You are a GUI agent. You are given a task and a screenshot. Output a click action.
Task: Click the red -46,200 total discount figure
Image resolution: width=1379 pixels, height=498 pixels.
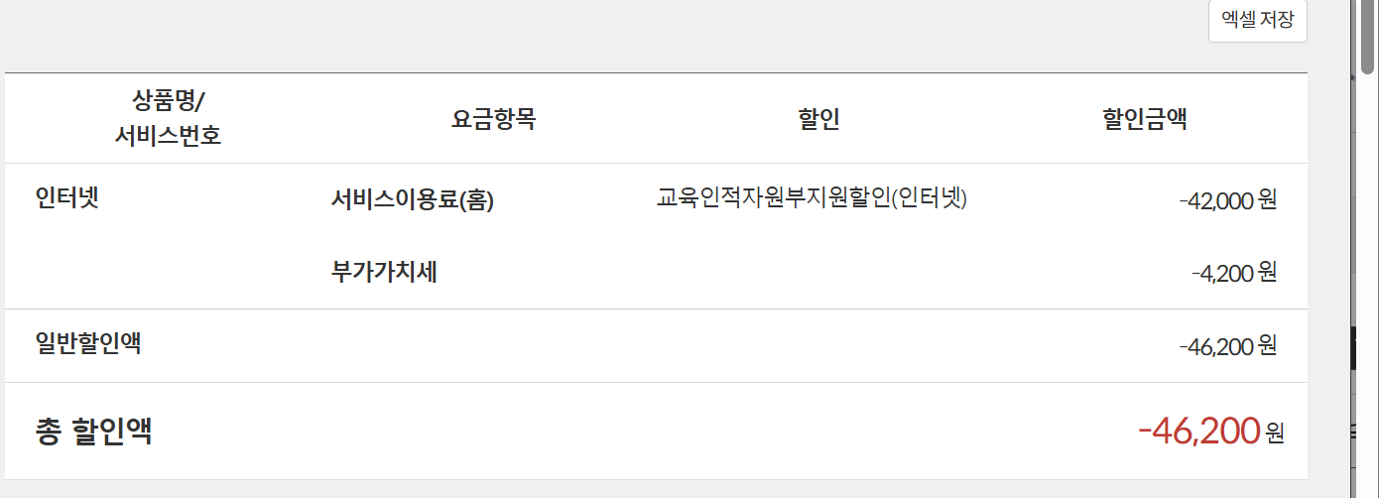pos(1198,432)
